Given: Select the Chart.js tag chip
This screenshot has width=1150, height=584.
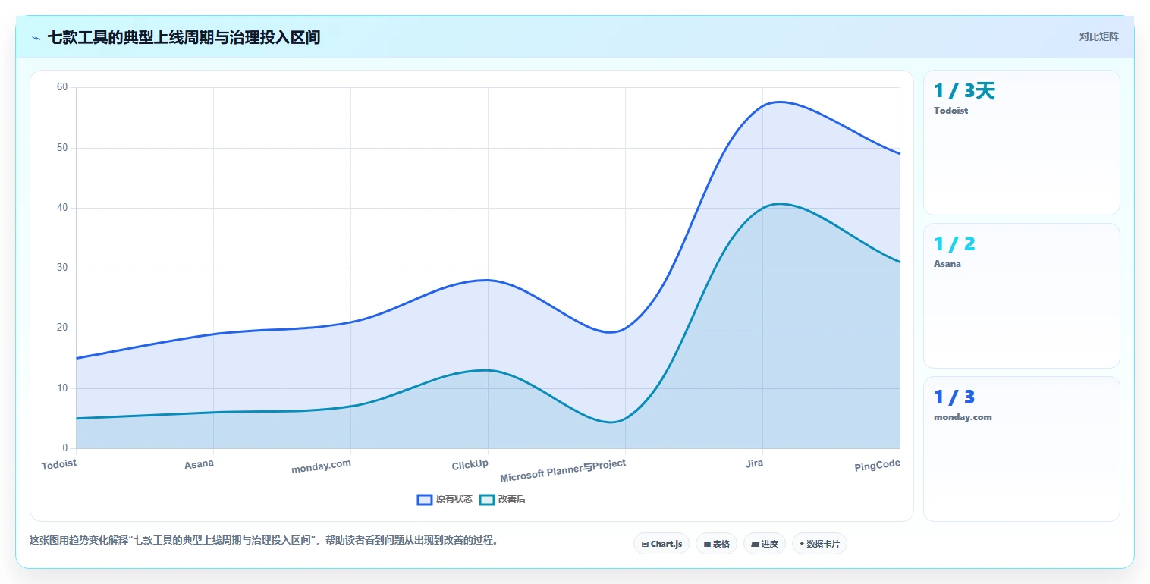Looking at the screenshot, I should (661, 544).
